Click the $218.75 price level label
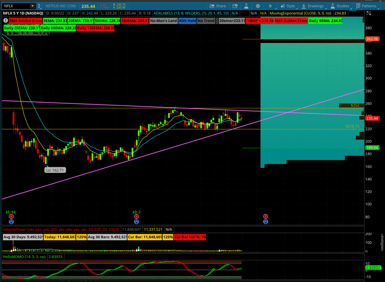 click(x=352, y=126)
